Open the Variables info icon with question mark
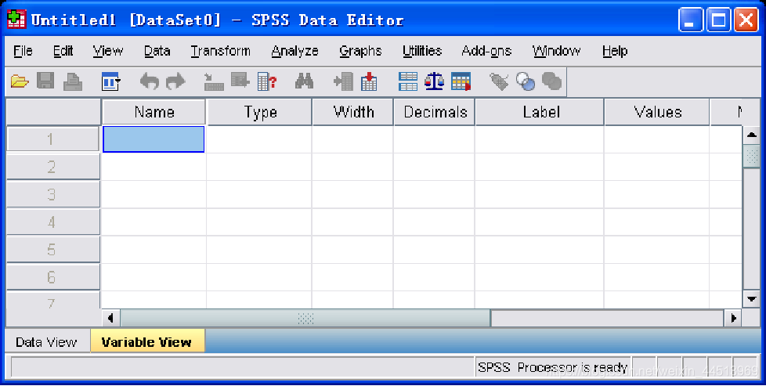This screenshot has height=386, width=766. click(267, 81)
